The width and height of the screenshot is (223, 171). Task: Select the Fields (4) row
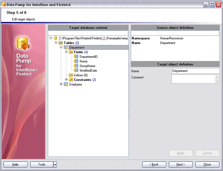[x=81, y=52]
